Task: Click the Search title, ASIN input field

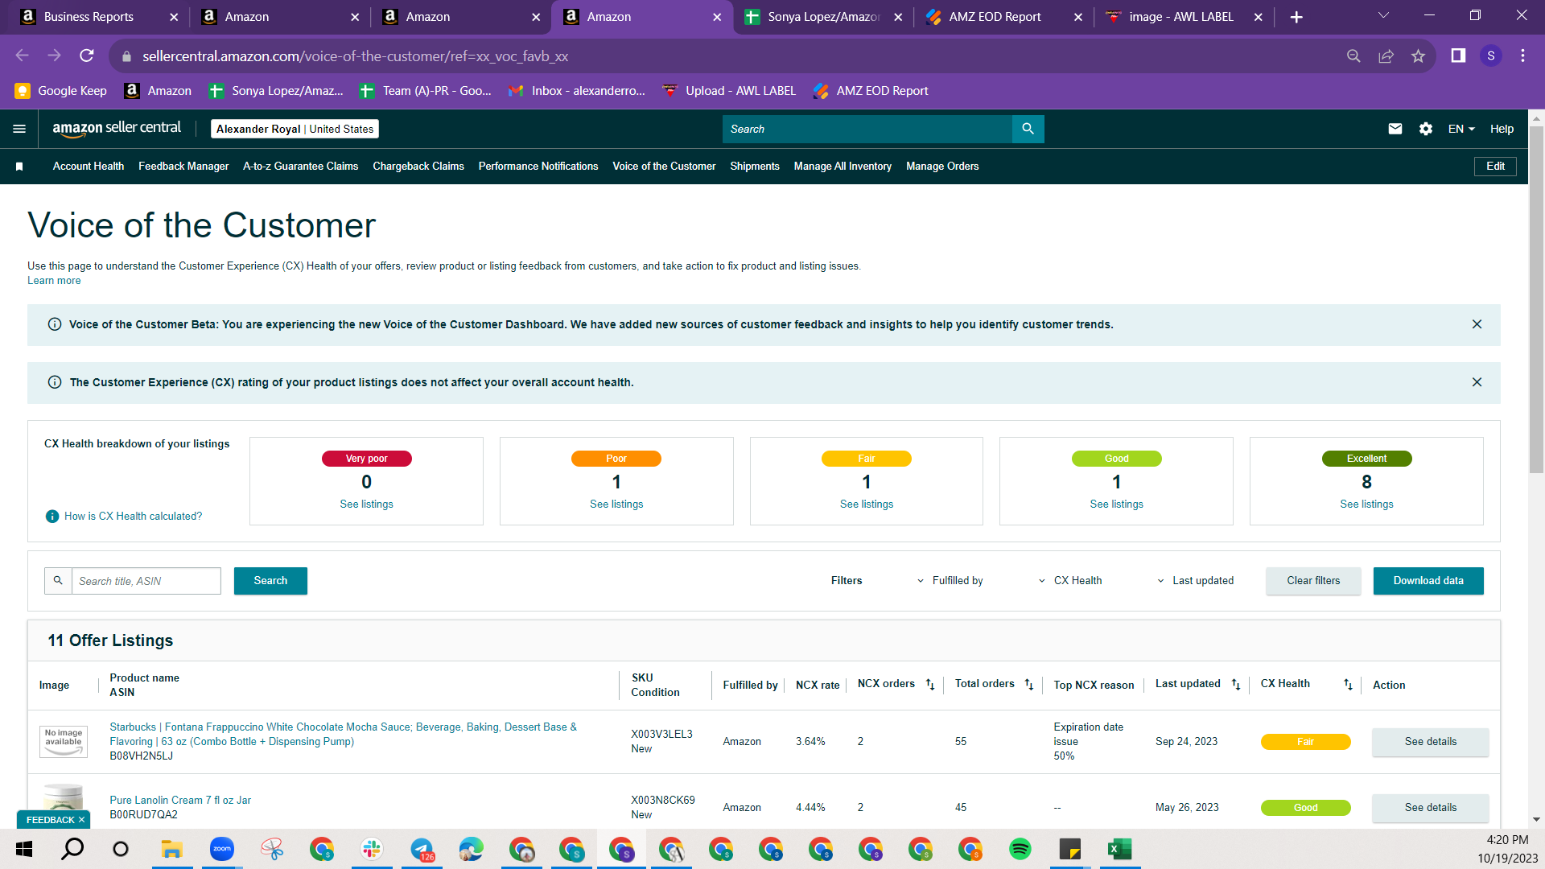Action: click(x=146, y=581)
